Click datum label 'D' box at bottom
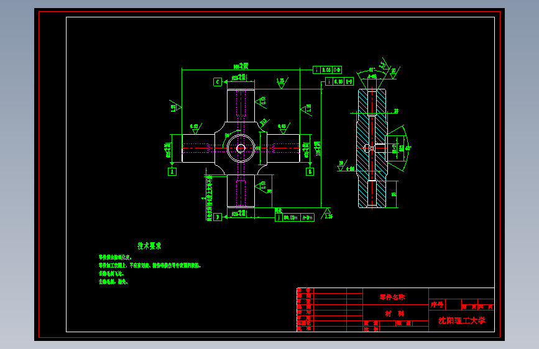Screen dimensions: 539x349 pyautogui.click(x=218, y=217)
